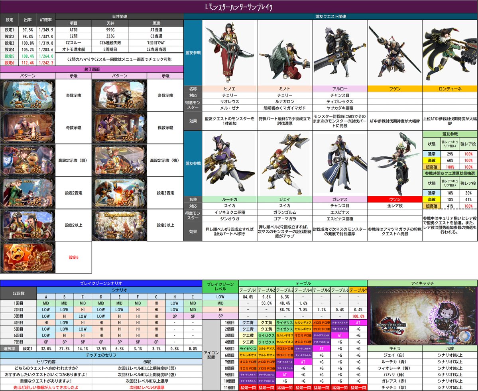Click the end-screen thumbnail for 高設定示唆（弱）

[28, 160]
